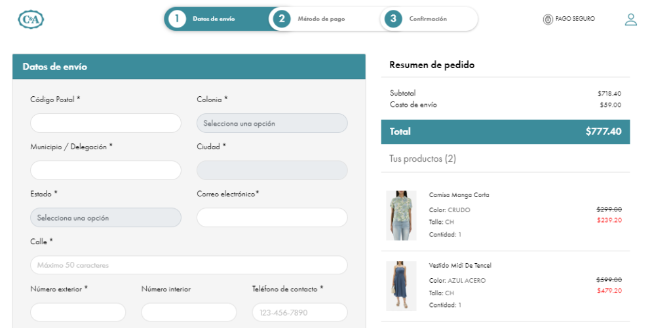Click the C&A logo

(31, 20)
